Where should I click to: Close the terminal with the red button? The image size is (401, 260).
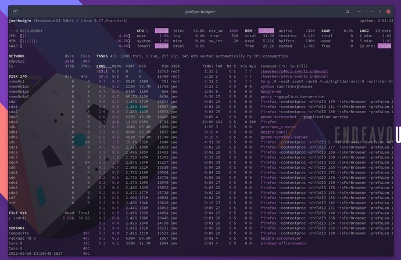(388, 12)
